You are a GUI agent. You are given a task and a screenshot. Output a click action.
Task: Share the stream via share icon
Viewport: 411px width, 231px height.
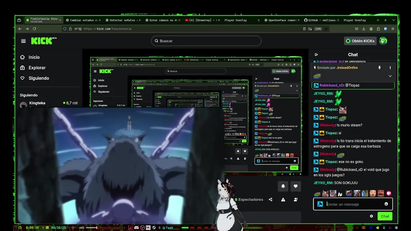[x=270, y=200]
